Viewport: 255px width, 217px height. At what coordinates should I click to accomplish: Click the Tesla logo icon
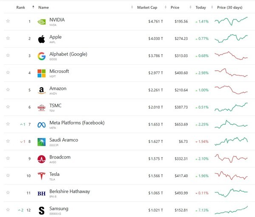click(41, 176)
